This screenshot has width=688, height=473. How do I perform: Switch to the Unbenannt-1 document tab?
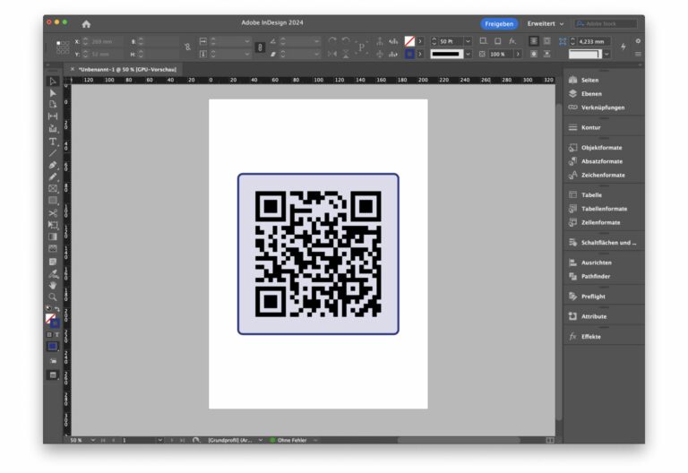tap(127, 69)
